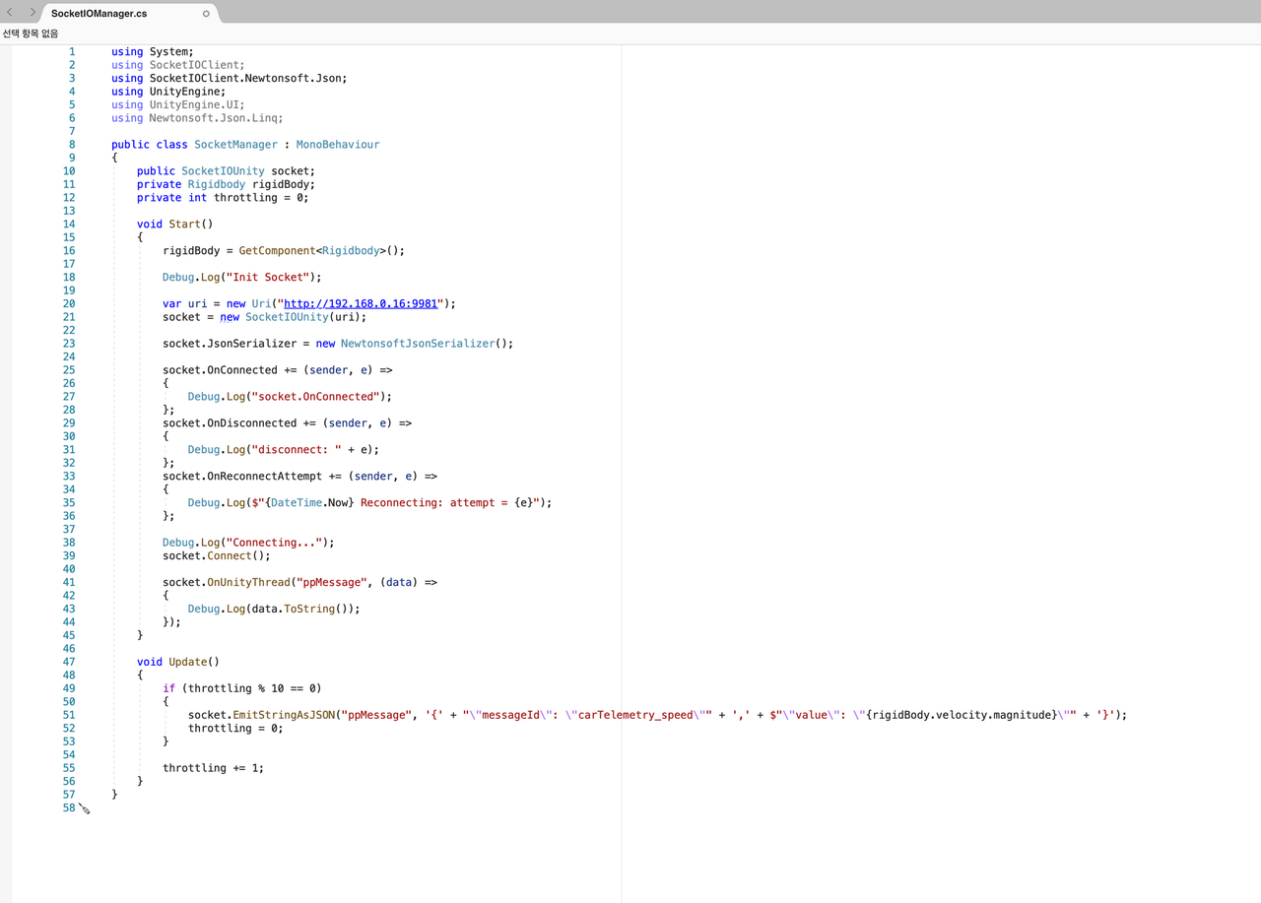Select the SocketIOManager.cs tab
Screen dimensions: 1261x903
pos(128,14)
